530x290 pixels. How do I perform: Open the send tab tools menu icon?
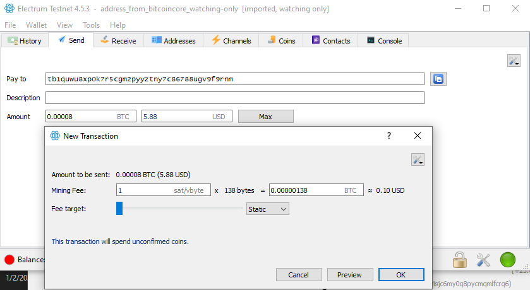click(514, 61)
